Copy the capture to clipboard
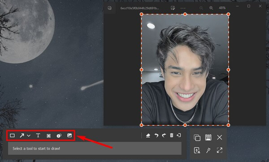 click(x=197, y=137)
